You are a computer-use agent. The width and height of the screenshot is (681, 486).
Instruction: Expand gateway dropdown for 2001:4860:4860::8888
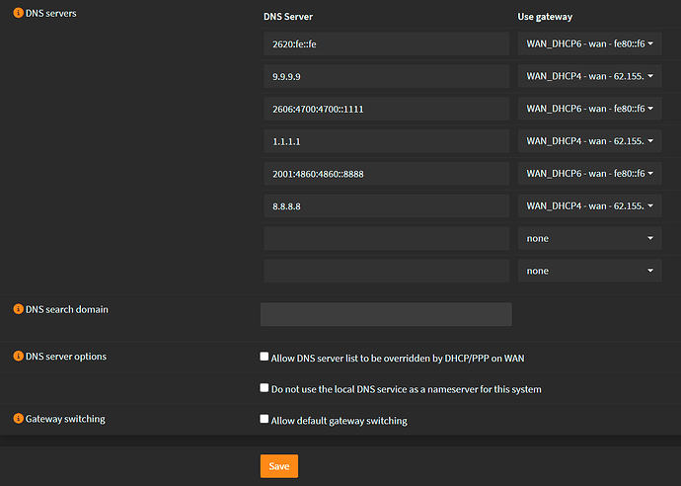pyautogui.click(x=589, y=173)
